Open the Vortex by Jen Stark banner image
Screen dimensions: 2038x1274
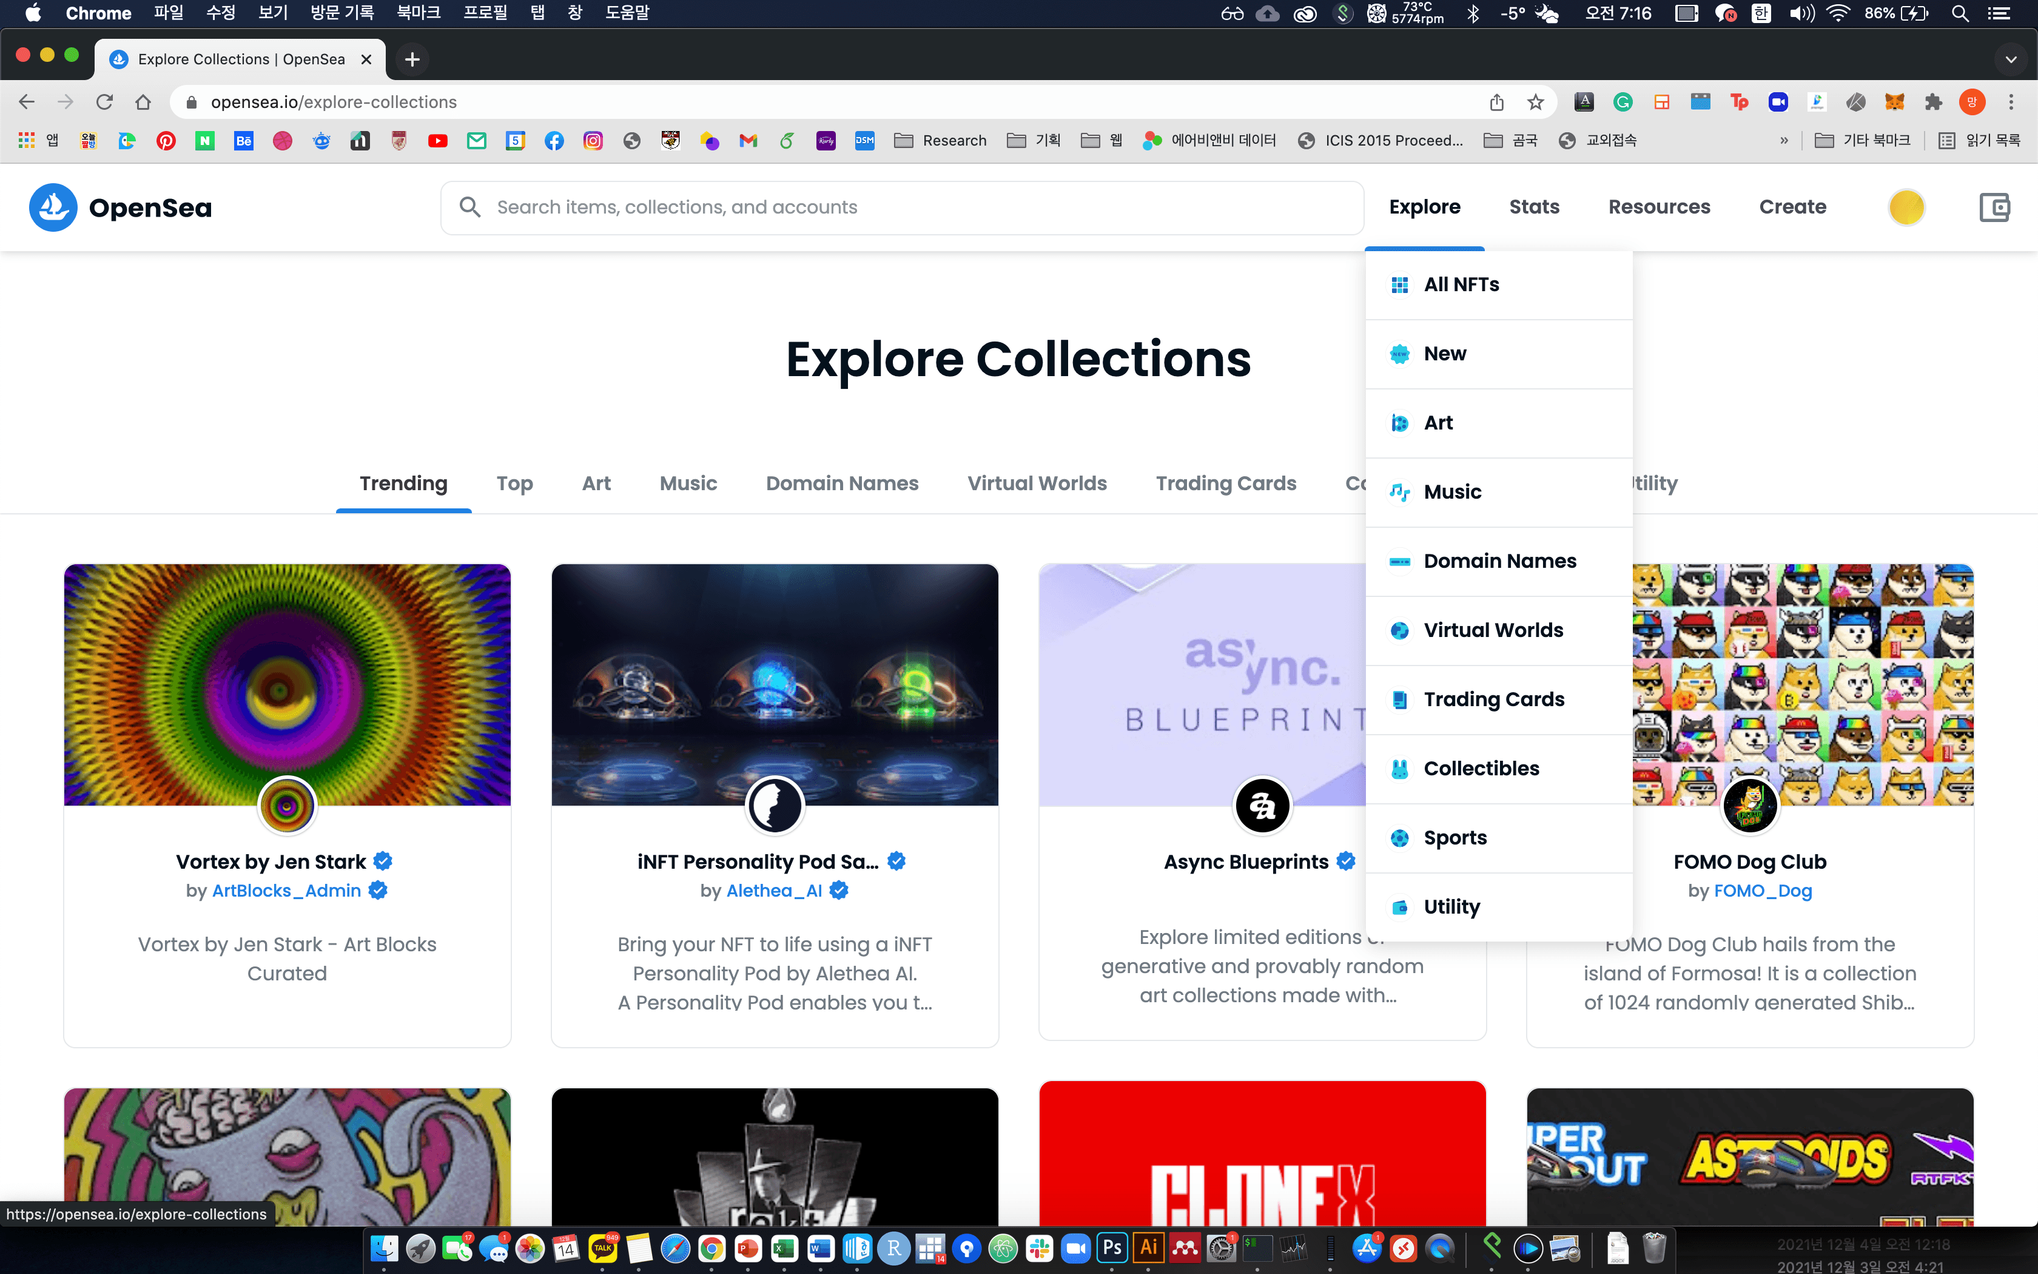click(287, 684)
